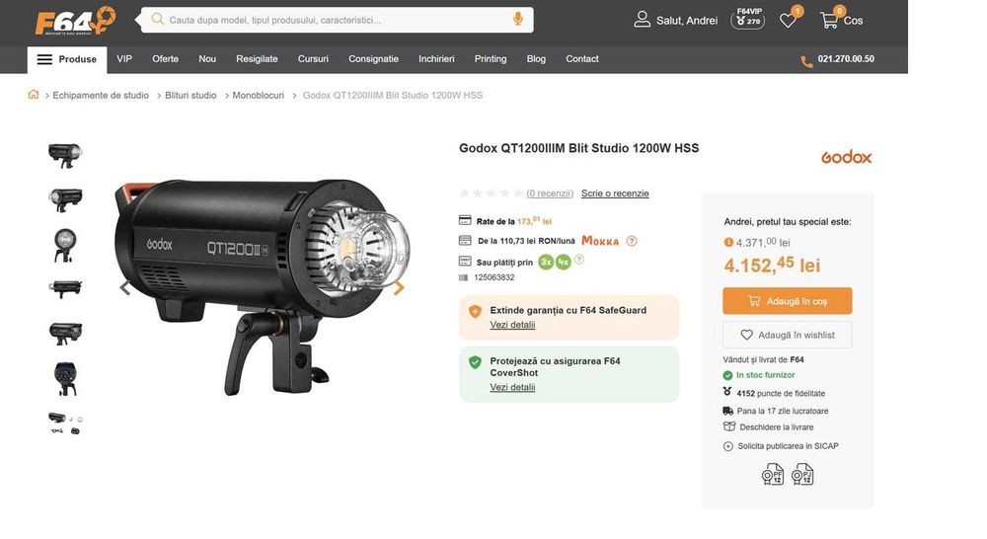Open the wishlist heart icon in header
Viewport: 987px width, 539px height.
click(x=788, y=21)
